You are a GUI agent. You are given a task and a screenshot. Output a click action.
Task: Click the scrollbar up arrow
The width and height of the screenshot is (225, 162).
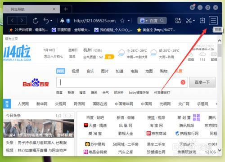coord(220,40)
